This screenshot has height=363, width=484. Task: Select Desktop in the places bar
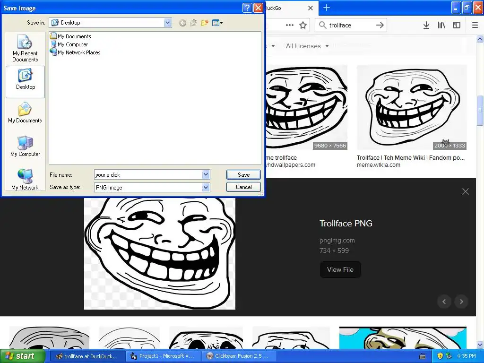[x=25, y=82]
